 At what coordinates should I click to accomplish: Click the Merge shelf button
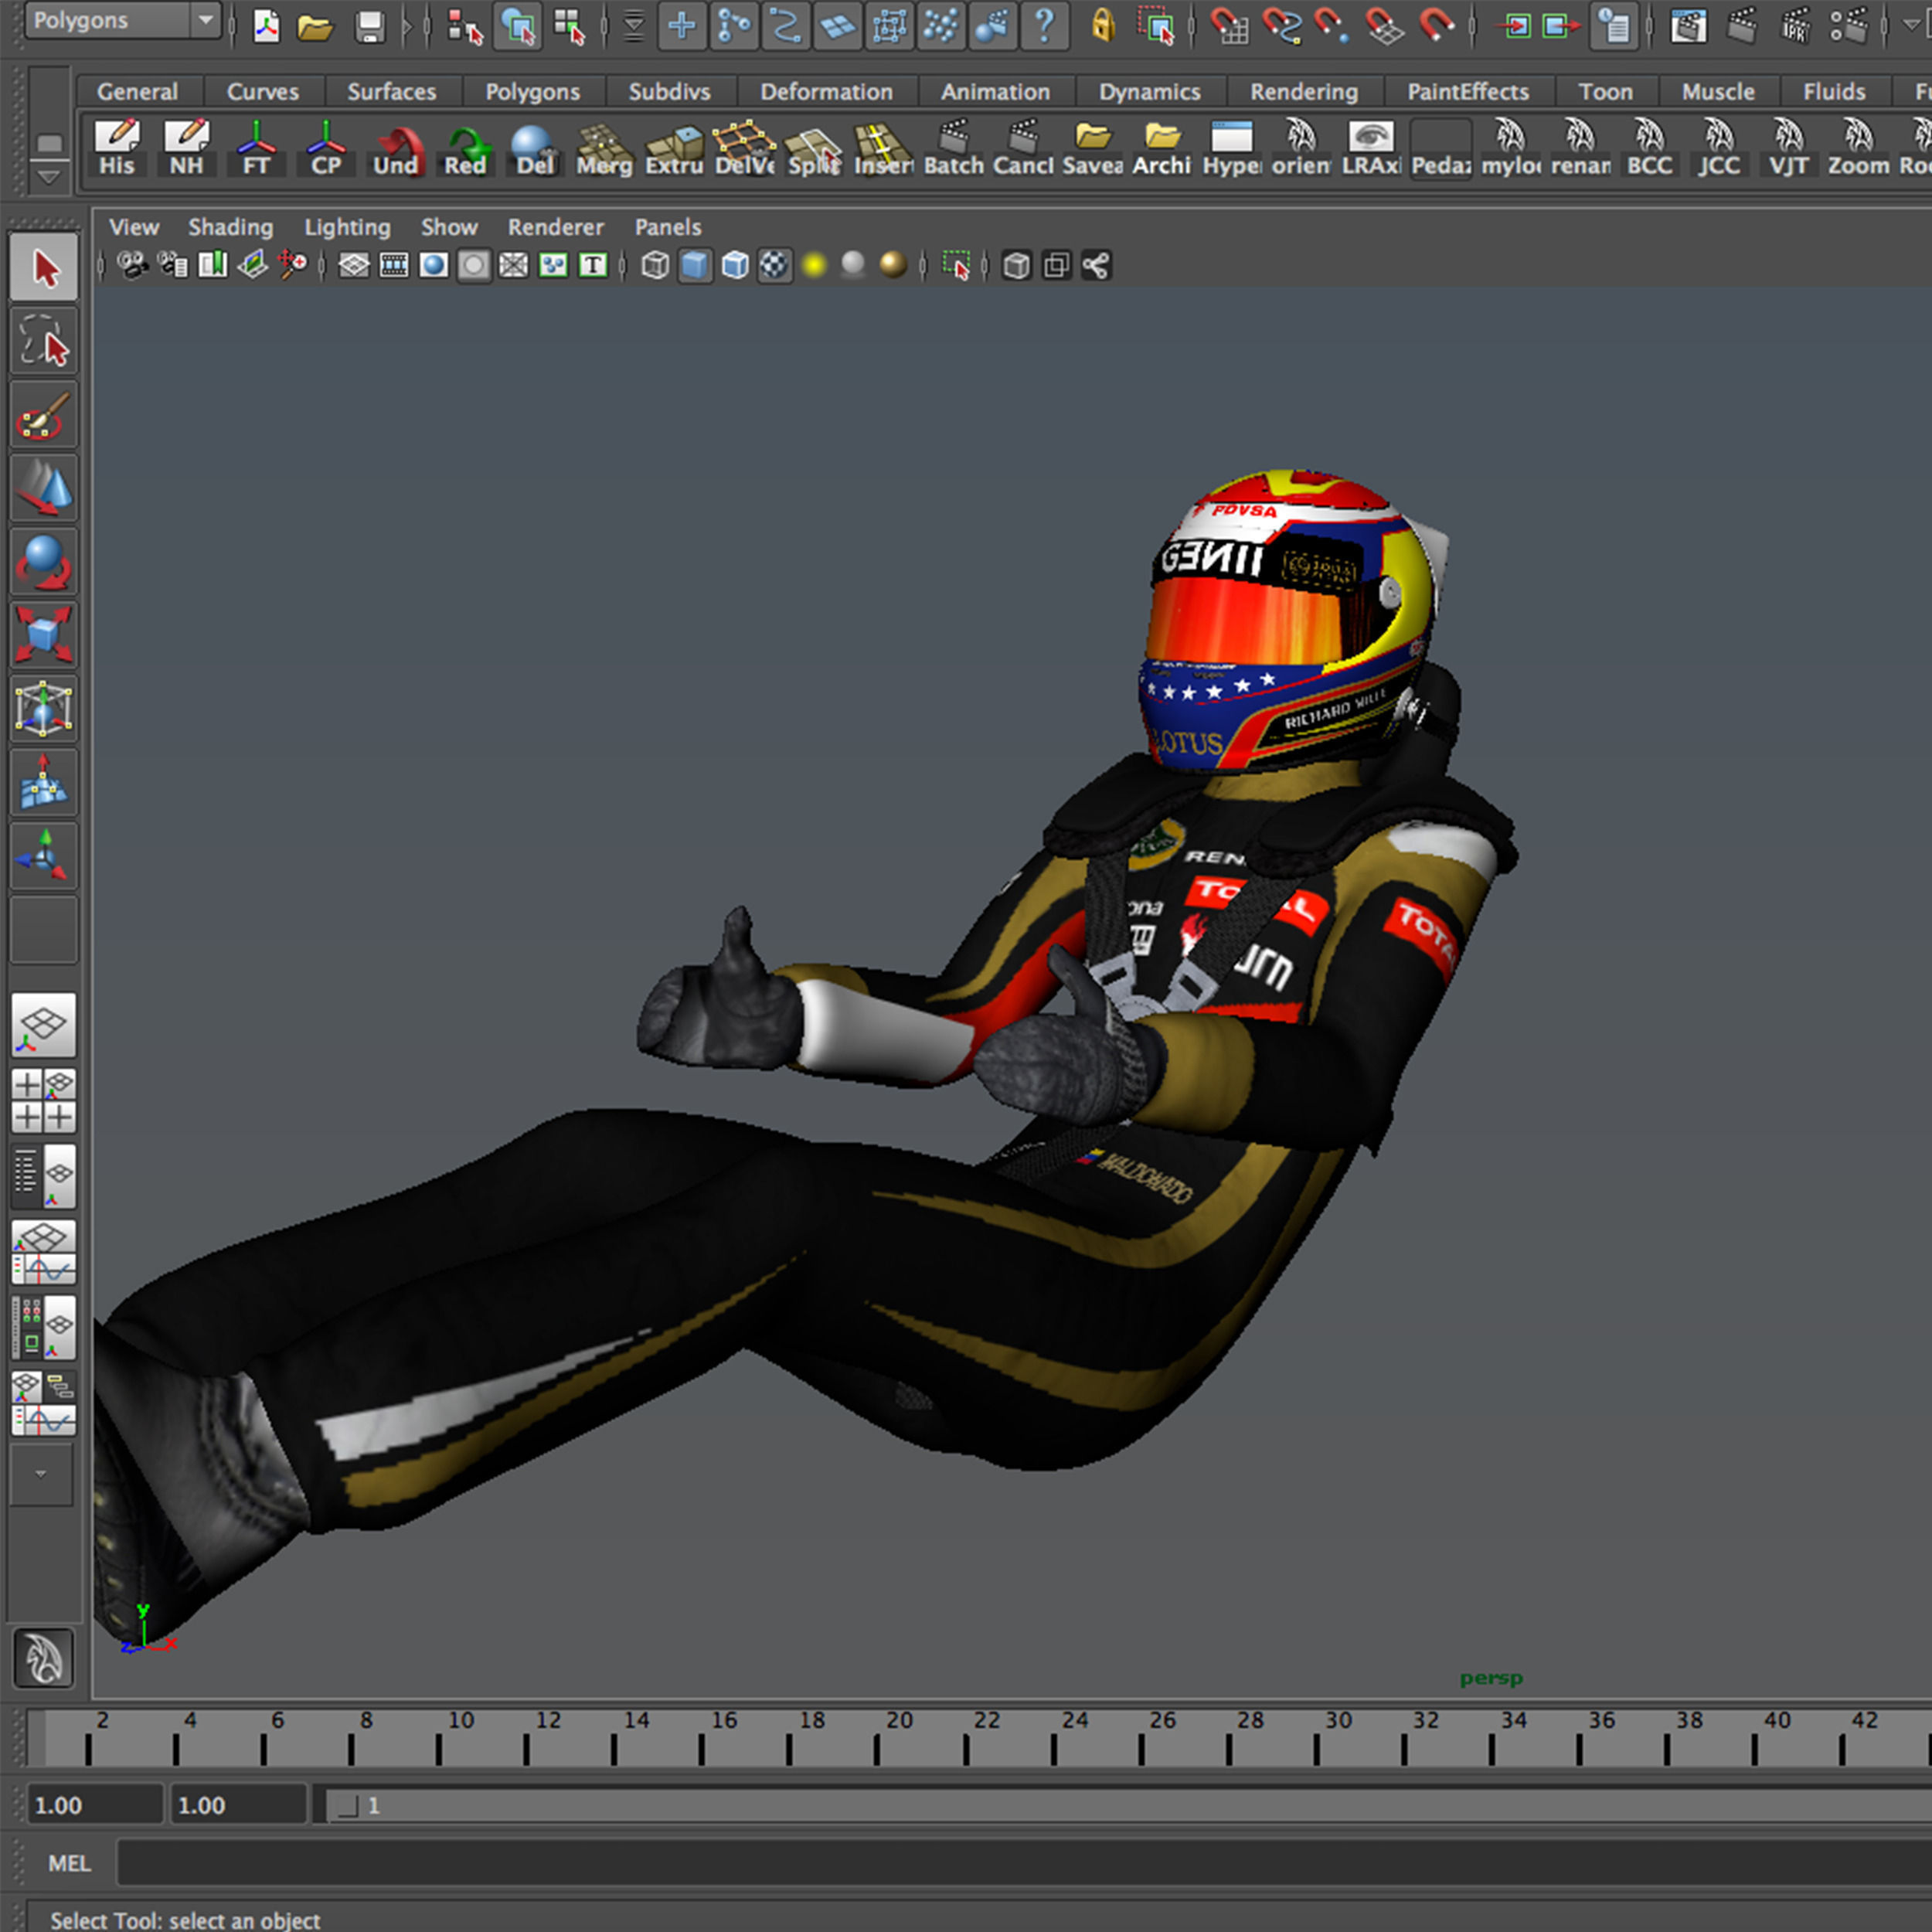[604, 150]
